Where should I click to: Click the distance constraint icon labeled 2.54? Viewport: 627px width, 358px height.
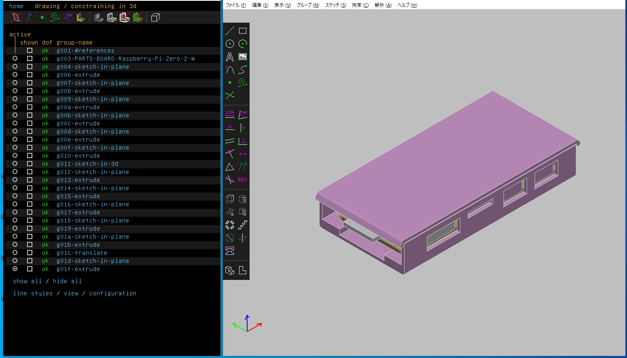[x=230, y=114]
